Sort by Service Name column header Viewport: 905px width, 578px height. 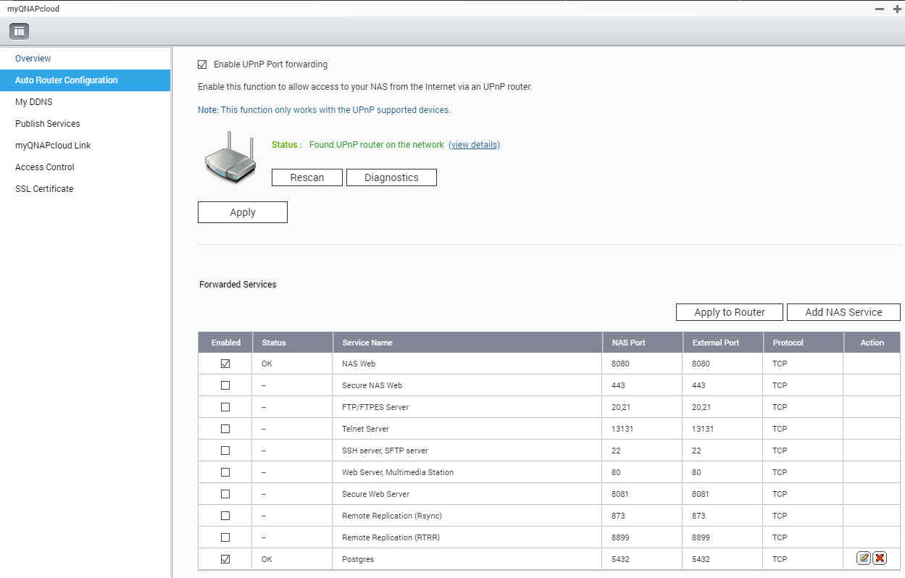point(367,343)
